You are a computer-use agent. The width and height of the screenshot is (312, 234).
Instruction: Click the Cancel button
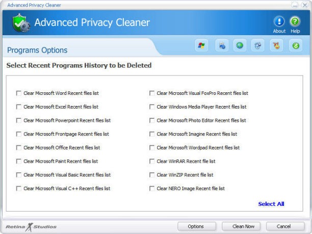pos(285,226)
